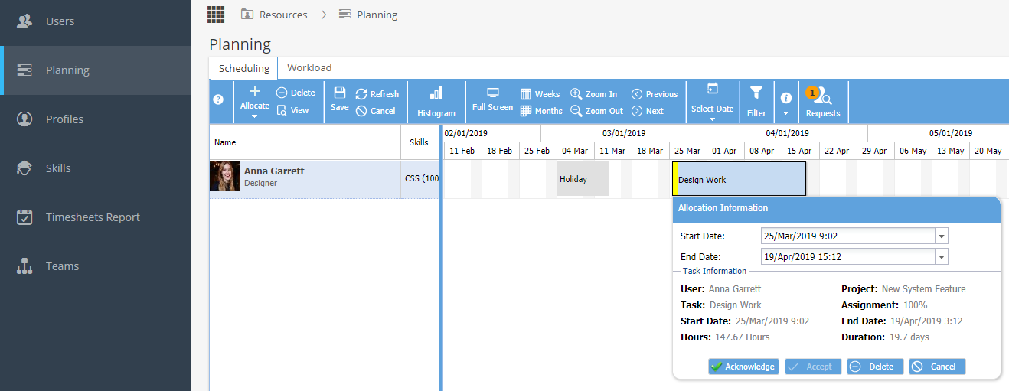Click the Refresh icon
The height and width of the screenshot is (391, 1009).
[361, 94]
